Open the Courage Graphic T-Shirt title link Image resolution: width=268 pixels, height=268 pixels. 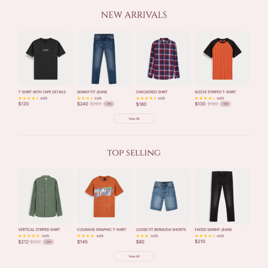(x=102, y=230)
